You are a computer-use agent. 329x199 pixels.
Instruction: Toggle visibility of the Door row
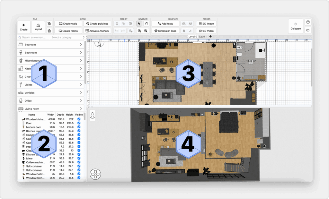[79, 123]
